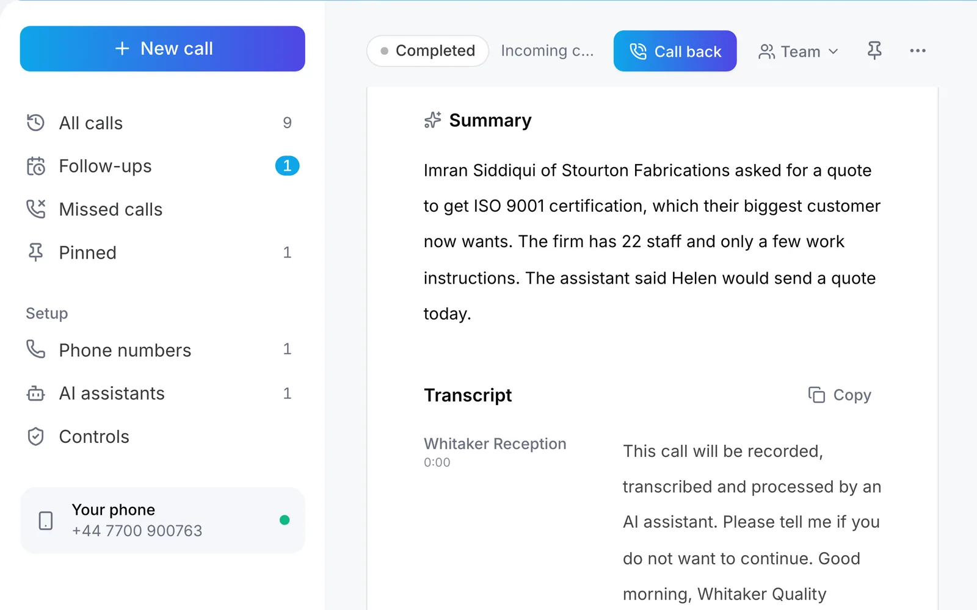Screen dimensions: 977x610
Task: Click the AI assistants robot icon
Action: (35, 393)
